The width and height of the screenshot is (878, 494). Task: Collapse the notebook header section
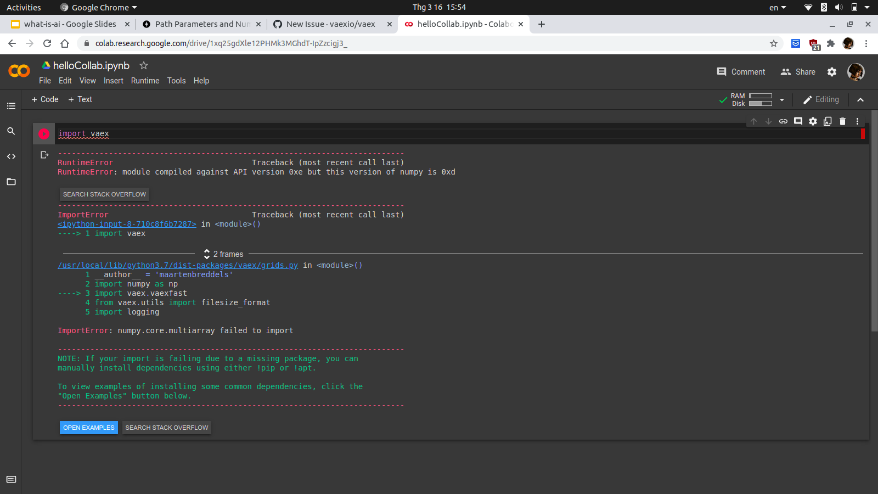(860, 100)
